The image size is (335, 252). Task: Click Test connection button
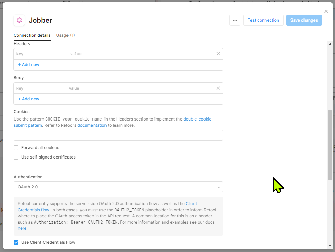click(263, 20)
